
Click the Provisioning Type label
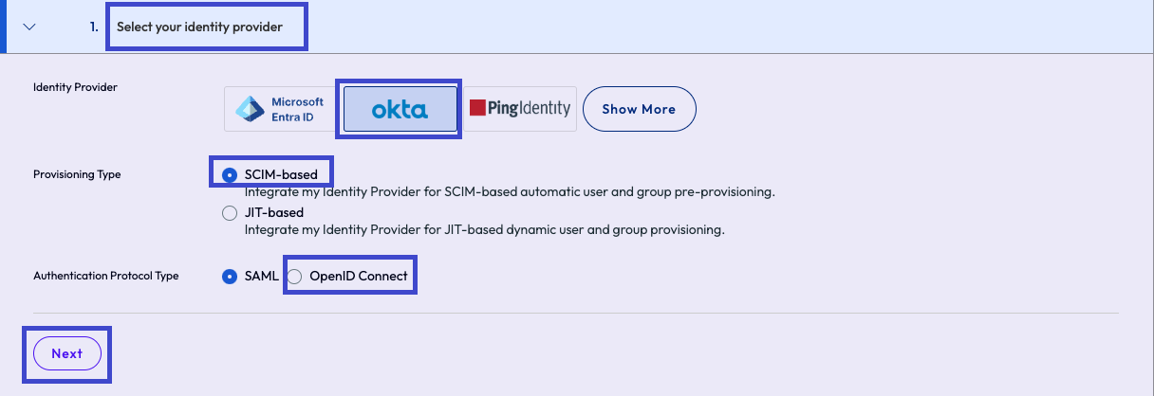click(x=77, y=174)
